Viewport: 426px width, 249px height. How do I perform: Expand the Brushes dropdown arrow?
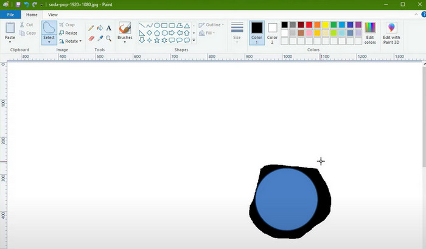tap(125, 42)
